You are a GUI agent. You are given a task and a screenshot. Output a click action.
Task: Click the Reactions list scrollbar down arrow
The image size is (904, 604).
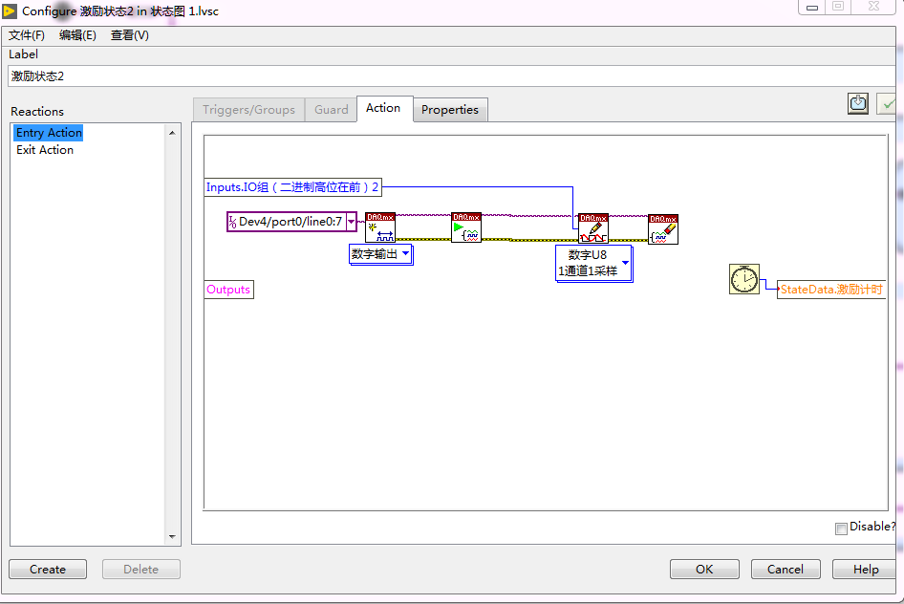pyautogui.click(x=172, y=536)
